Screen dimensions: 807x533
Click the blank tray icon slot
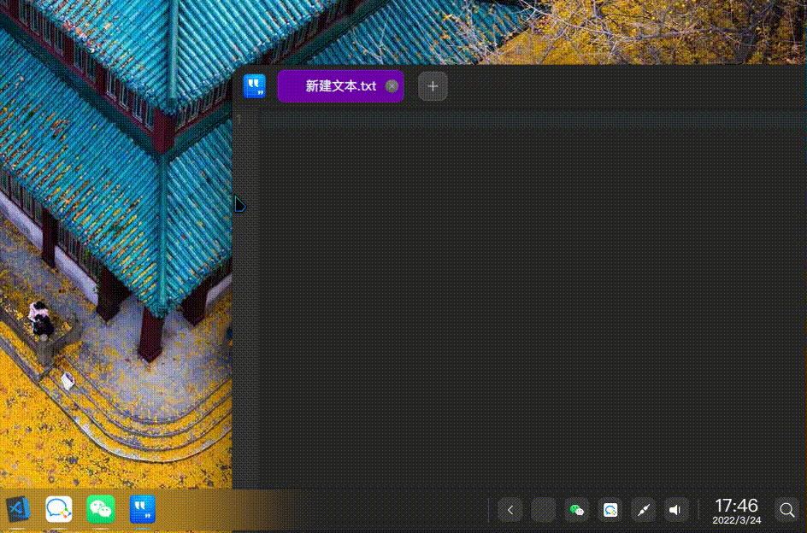pos(544,509)
